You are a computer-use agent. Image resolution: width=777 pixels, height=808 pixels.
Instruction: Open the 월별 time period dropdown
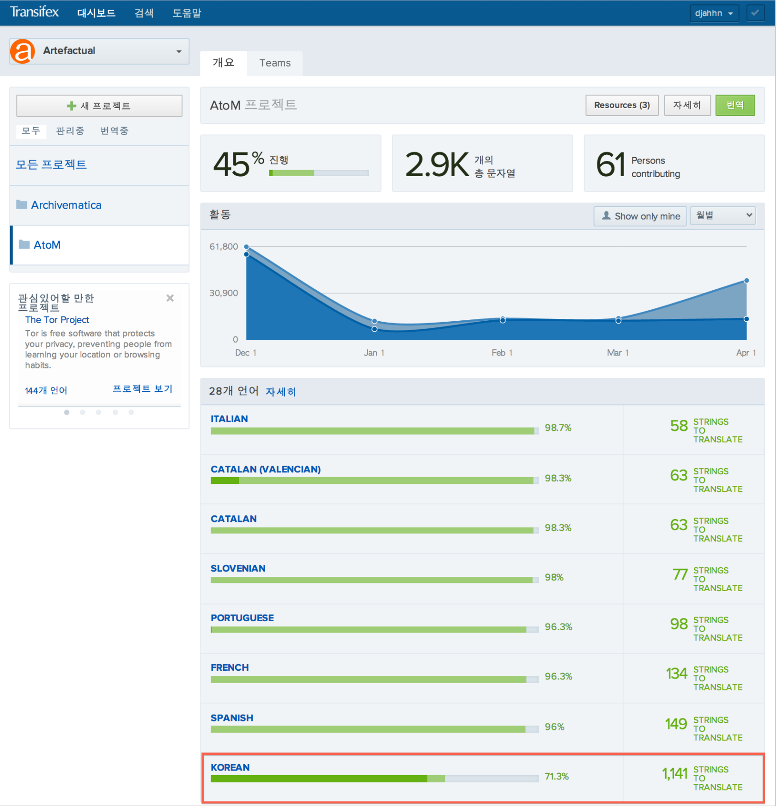coord(722,215)
